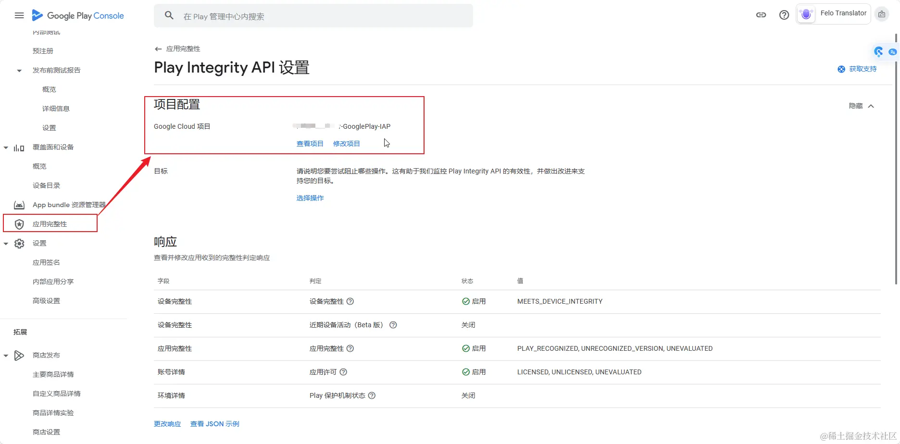The height and width of the screenshot is (444, 900).
Task: Click the 修改项目 link
Action: point(346,144)
